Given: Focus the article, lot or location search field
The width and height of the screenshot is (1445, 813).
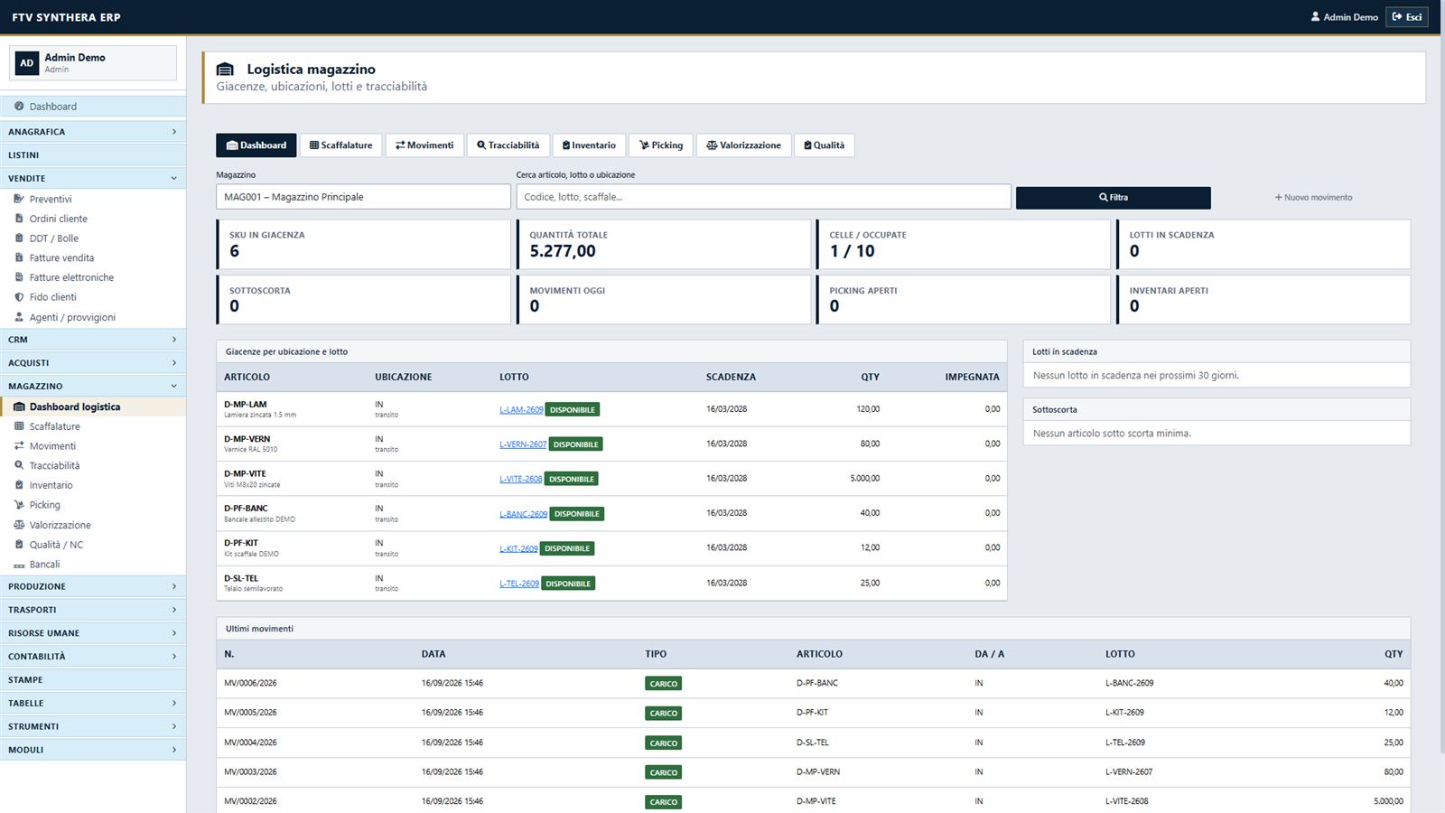Looking at the screenshot, I should click(763, 197).
